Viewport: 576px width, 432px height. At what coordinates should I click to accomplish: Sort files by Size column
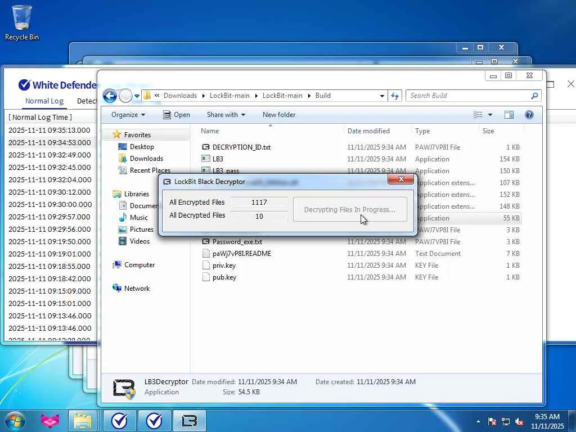point(488,130)
